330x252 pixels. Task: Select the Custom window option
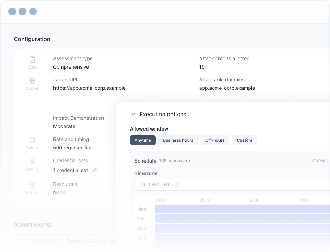pyautogui.click(x=244, y=140)
